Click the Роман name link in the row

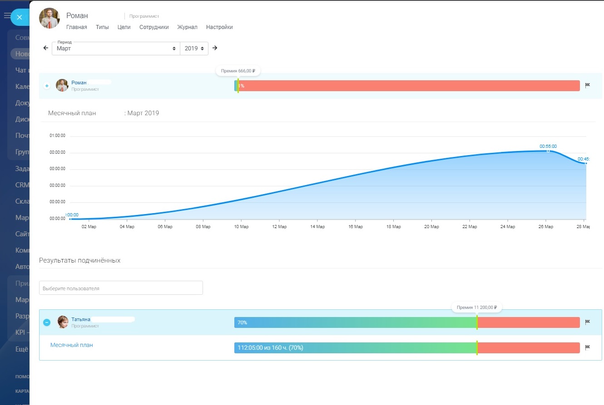[79, 83]
